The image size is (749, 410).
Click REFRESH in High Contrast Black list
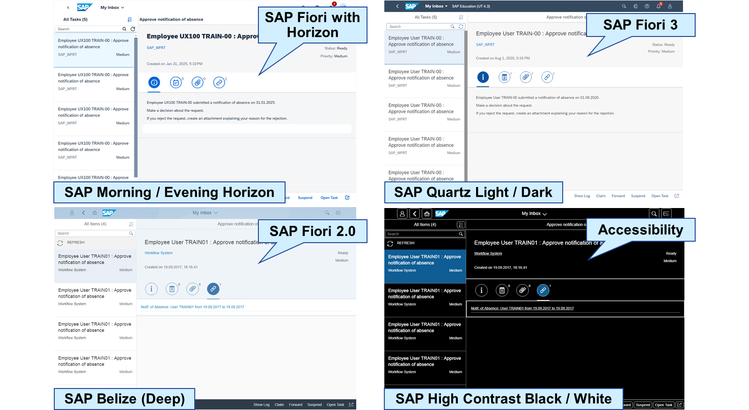coord(401,243)
